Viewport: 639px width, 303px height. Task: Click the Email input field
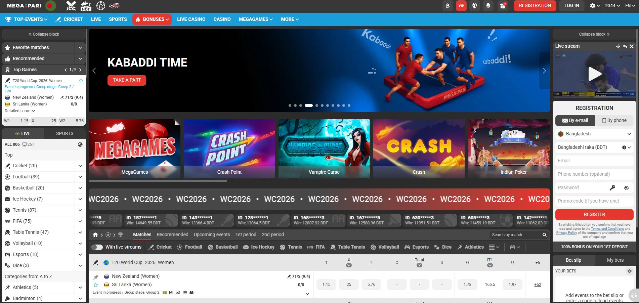[x=594, y=161]
